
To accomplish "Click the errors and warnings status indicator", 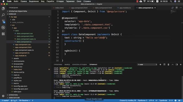I will pyautogui.click(x=14, y=101).
